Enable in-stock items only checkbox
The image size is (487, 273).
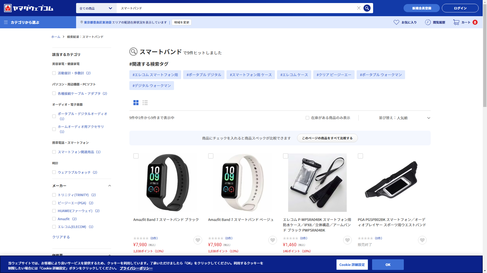(307, 118)
